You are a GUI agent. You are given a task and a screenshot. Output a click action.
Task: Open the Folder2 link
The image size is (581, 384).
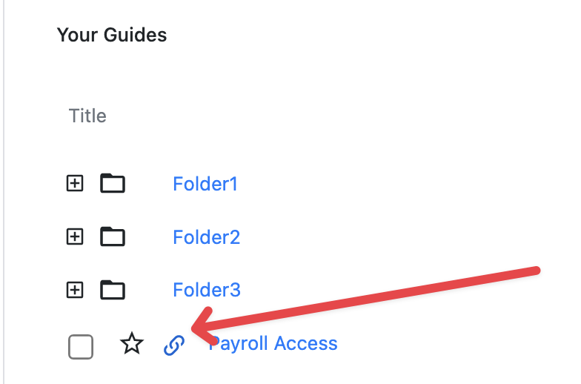206,237
